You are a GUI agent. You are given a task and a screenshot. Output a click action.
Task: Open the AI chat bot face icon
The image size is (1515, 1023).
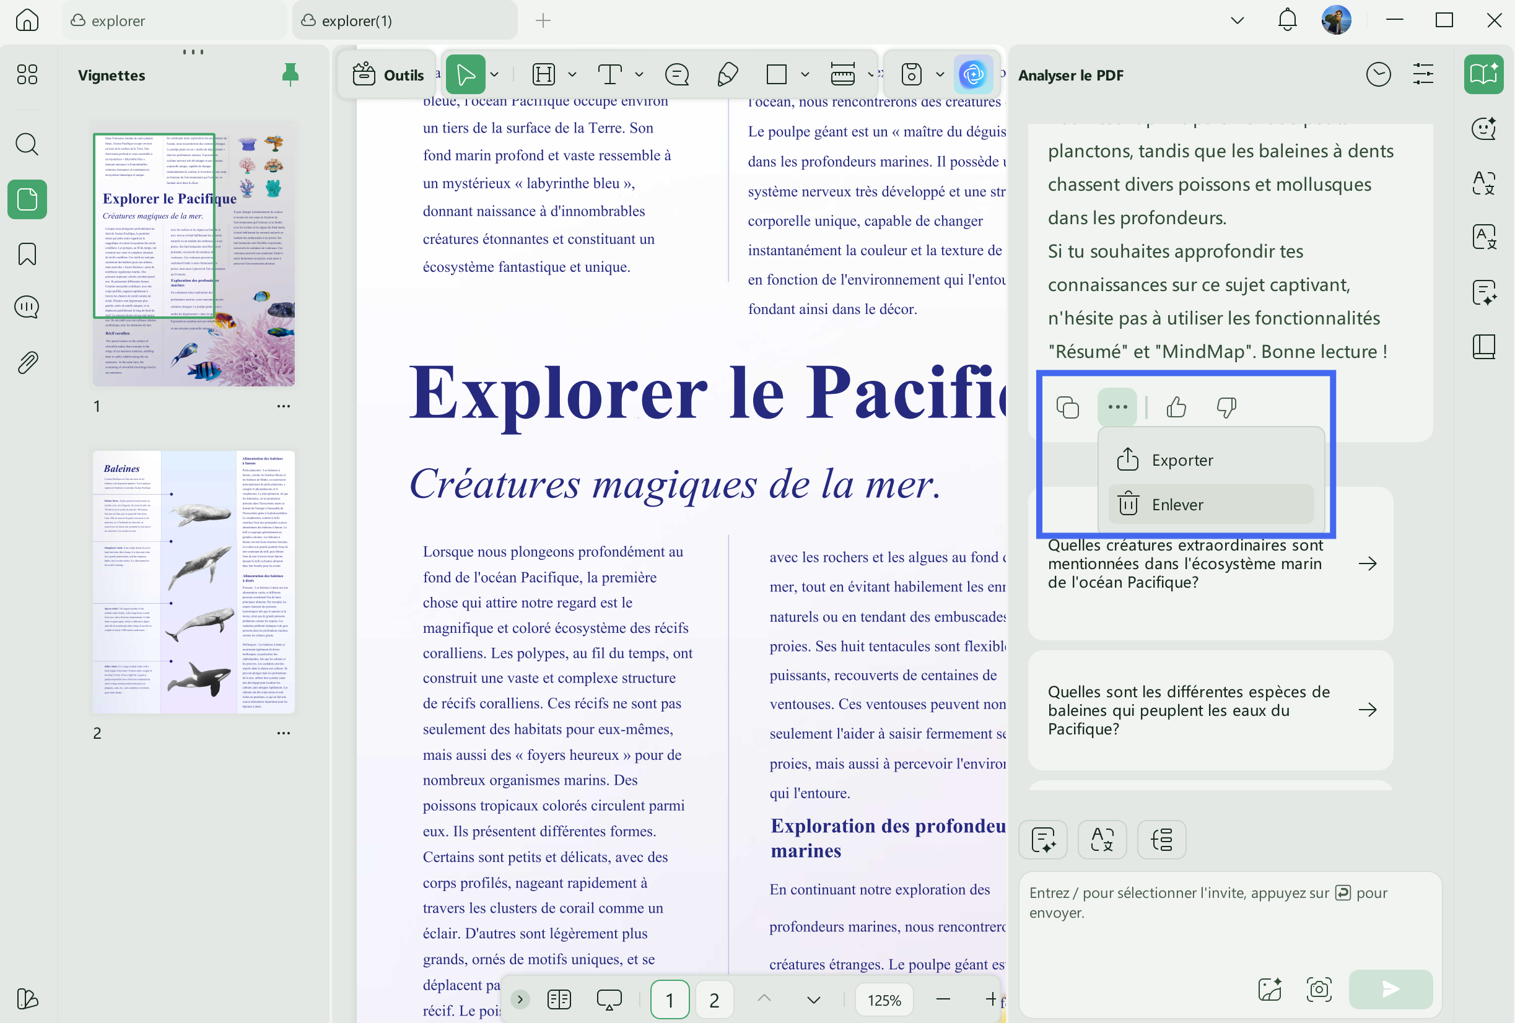(1483, 128)
